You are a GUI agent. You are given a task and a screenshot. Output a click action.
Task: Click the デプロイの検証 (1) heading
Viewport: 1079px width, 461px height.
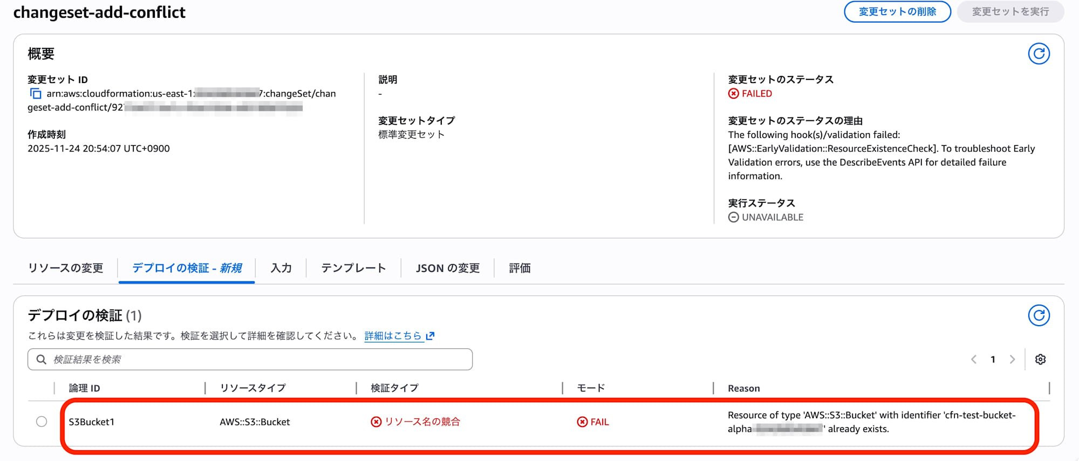point(85,315)
